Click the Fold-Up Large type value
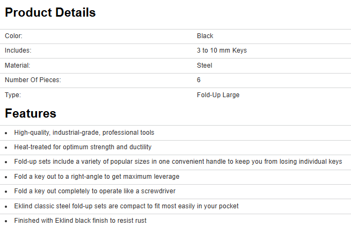This screenshot has width=351, height=233. [x=218, y=95]
